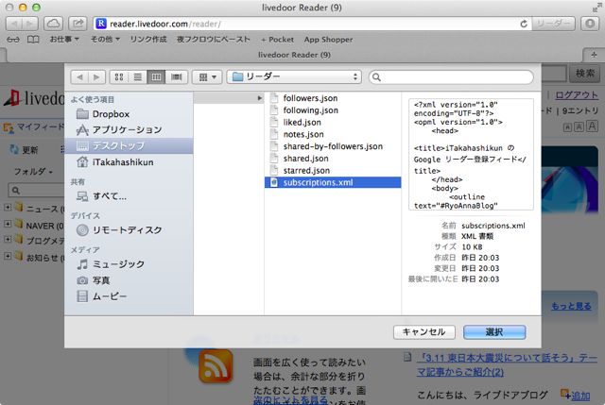605x405 pixels.
Task: Select ムービー in media section
Action: [x=129, y=296]
